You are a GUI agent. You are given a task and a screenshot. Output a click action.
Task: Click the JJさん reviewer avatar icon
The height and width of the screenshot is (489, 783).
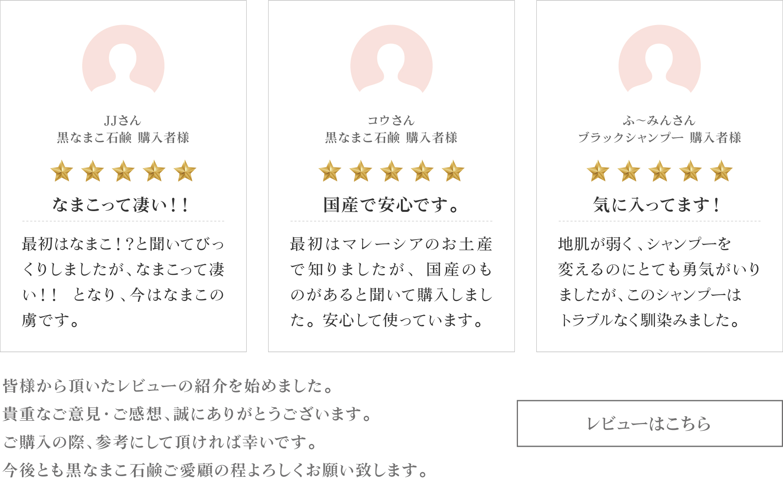coord(123,59)
